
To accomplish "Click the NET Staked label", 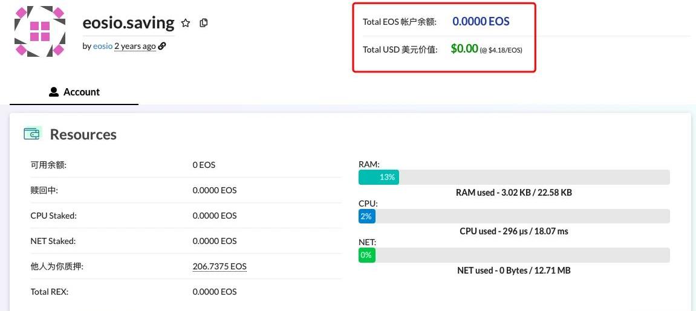I will click(53, 241).
